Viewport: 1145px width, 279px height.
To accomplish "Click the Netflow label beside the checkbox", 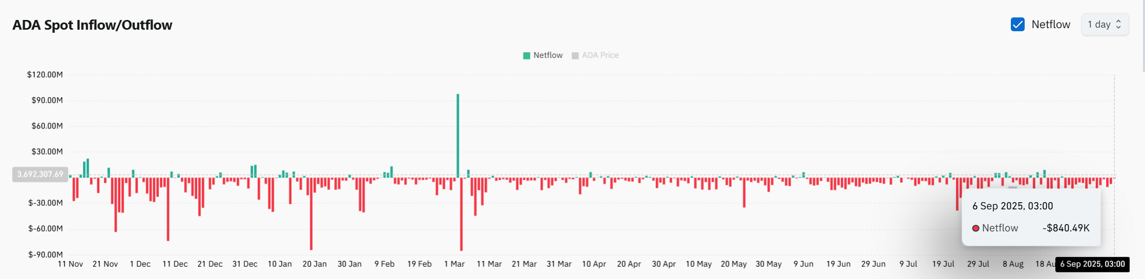I will pyautogui.click(x=1051, y=25).
